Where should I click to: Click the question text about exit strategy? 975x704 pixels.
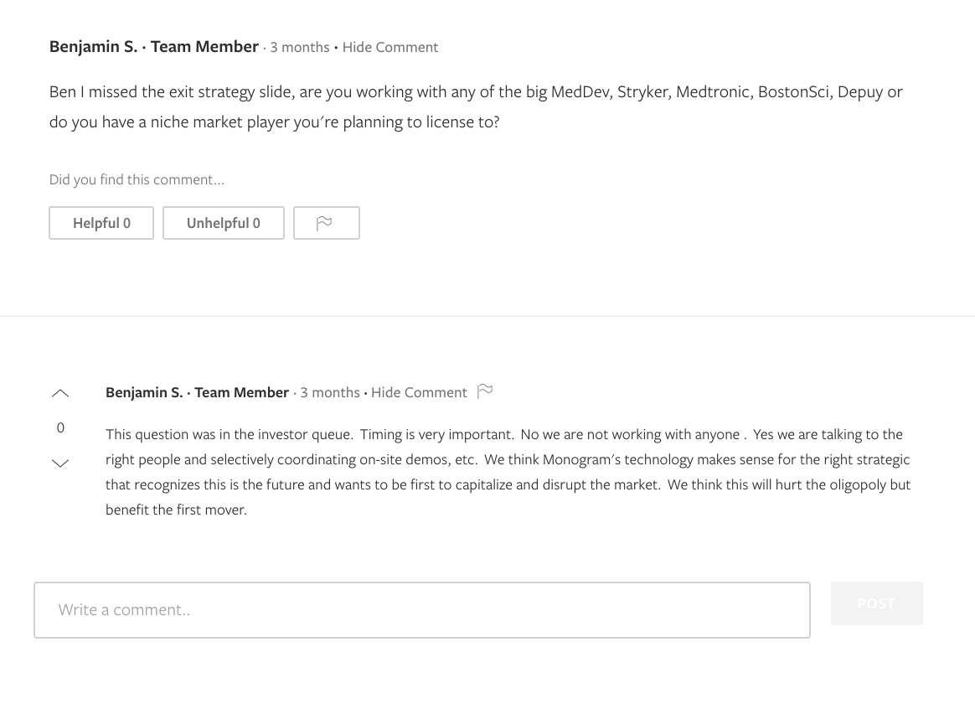tap(475, 106)
